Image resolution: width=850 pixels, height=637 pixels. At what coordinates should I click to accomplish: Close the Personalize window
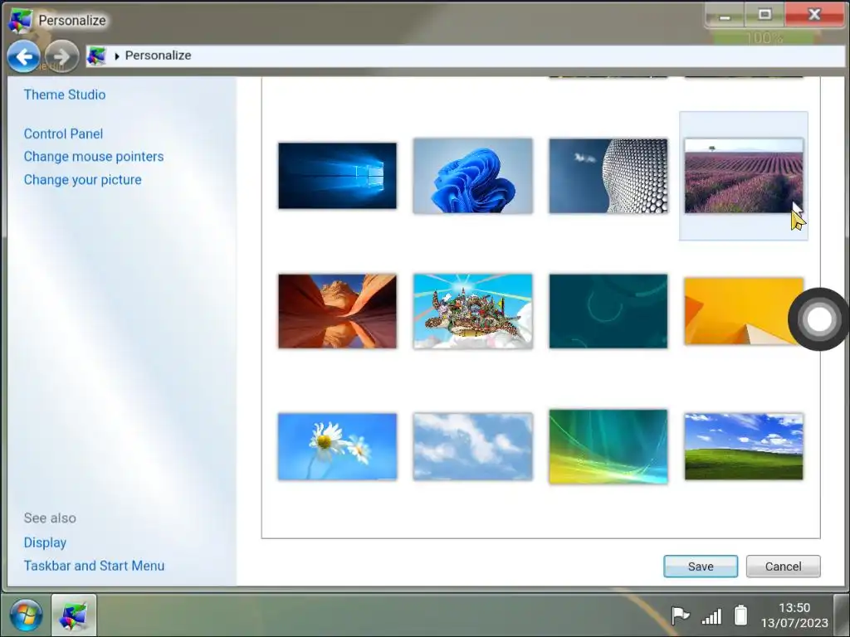pos(814,15)
